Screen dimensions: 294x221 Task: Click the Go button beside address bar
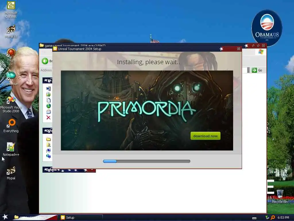pyautogui.click(x=257, y=70)
